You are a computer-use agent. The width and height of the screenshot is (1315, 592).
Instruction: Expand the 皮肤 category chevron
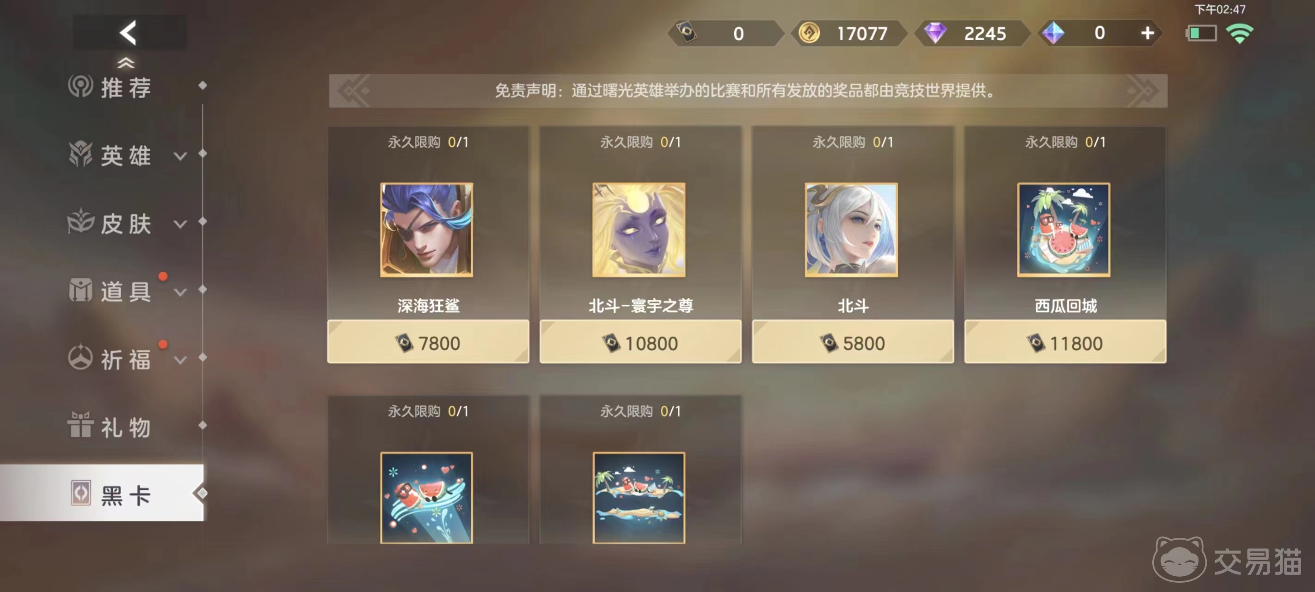pyautogui.click(x=180, y=224)
